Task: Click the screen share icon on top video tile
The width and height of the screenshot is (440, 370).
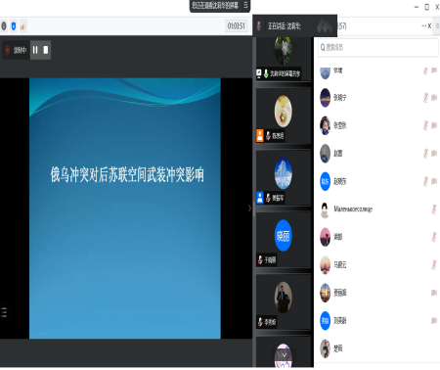Action: coord(259,73)
